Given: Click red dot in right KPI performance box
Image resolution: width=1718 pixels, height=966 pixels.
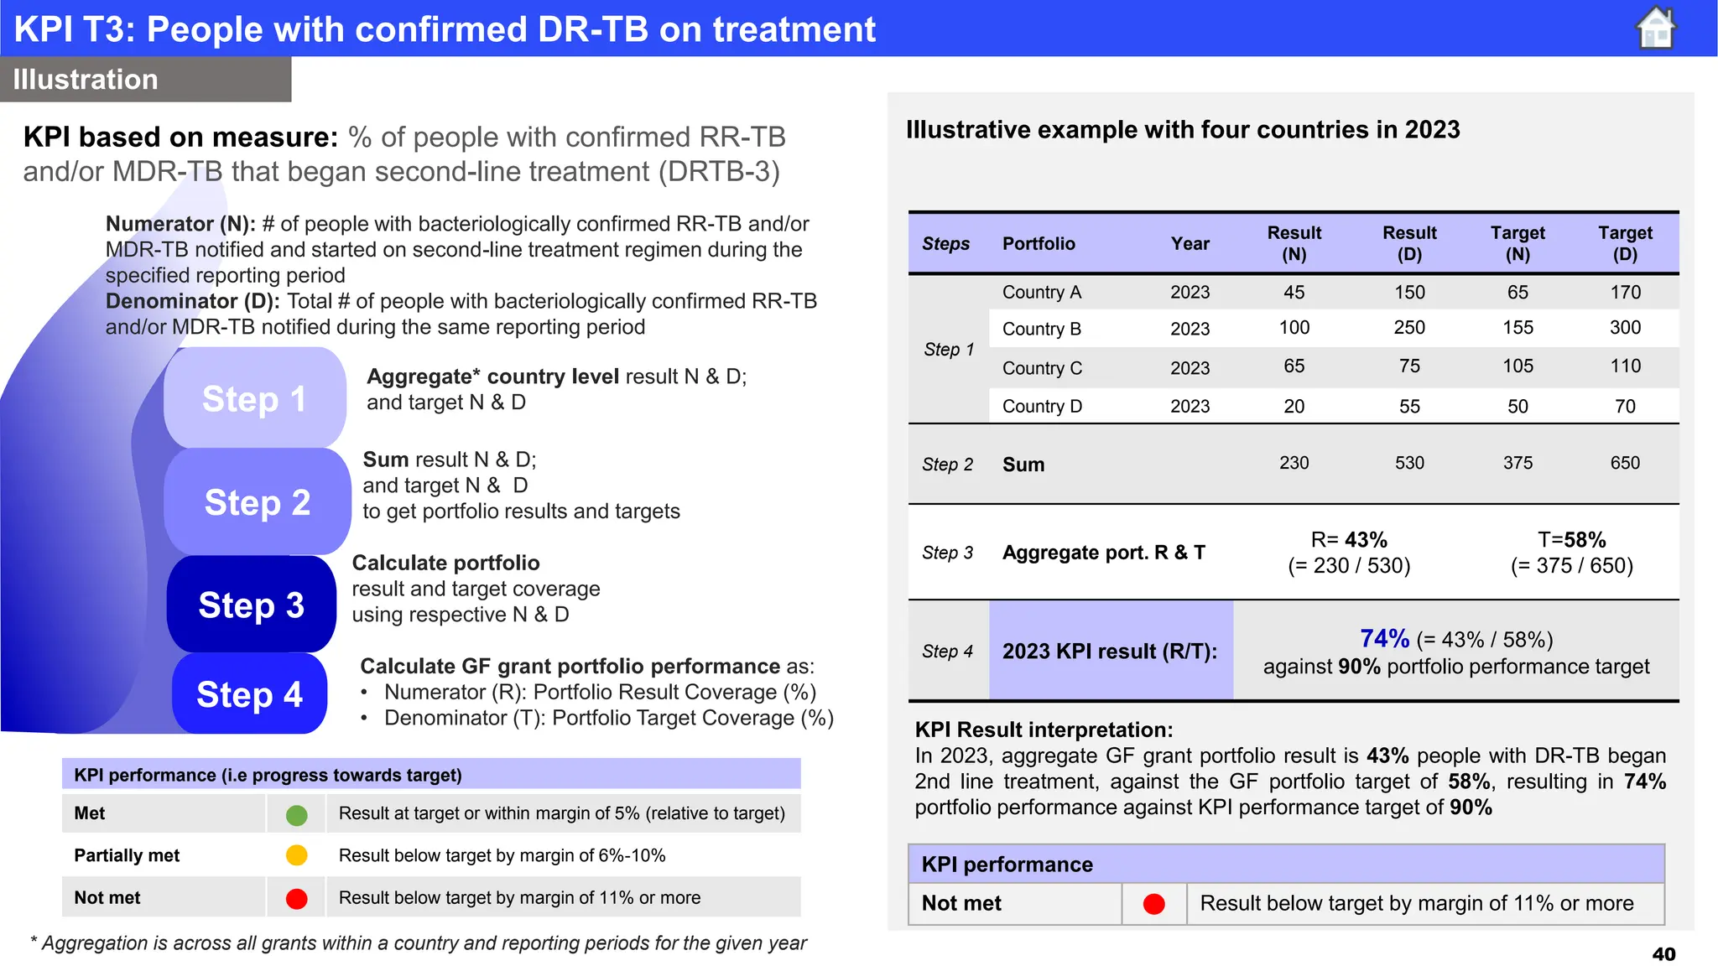Looking at the screenshot, I should click(x=1153, y=904).
